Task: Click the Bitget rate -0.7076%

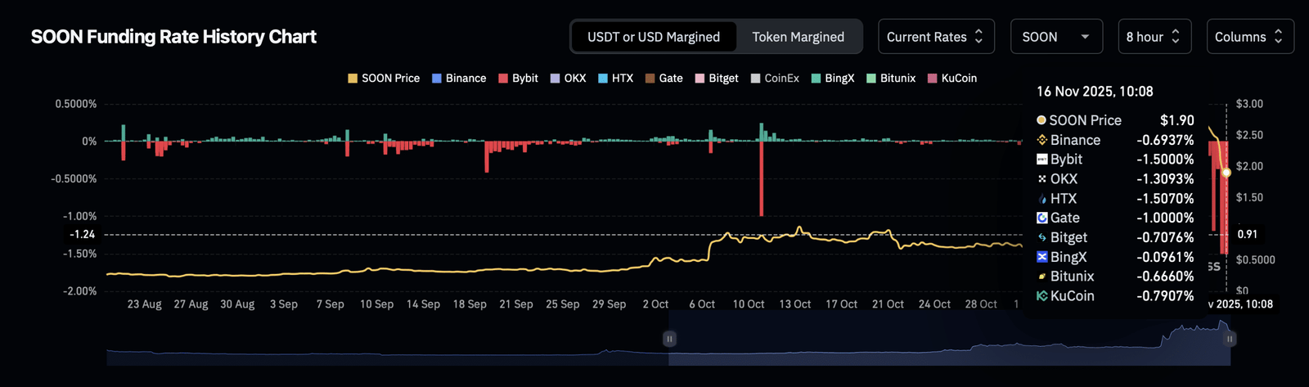Action: coord(1165,237)
